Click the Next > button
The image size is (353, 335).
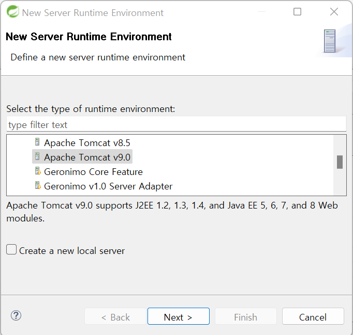(178, 316)
